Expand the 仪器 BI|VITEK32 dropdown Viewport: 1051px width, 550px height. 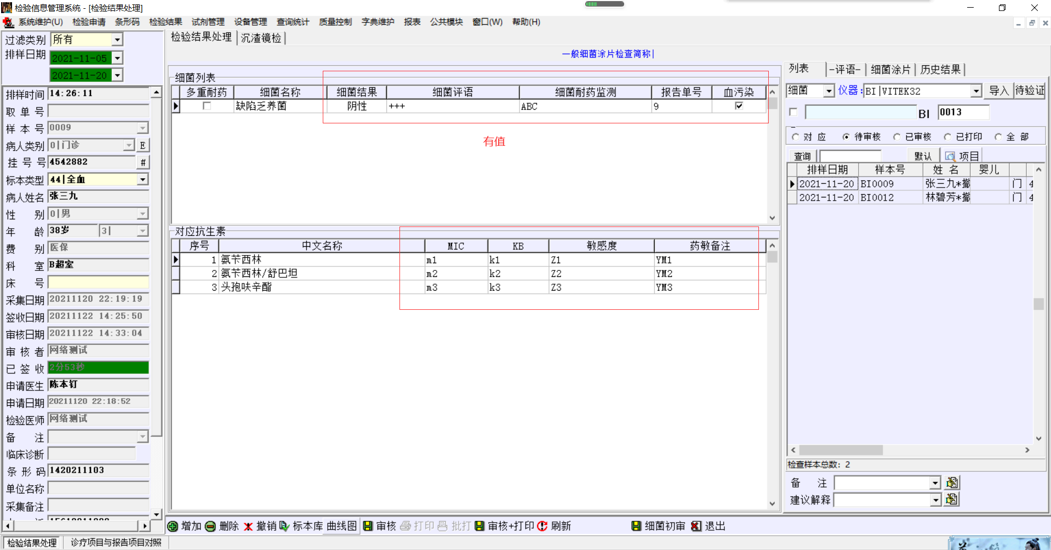tap(976, 90)
